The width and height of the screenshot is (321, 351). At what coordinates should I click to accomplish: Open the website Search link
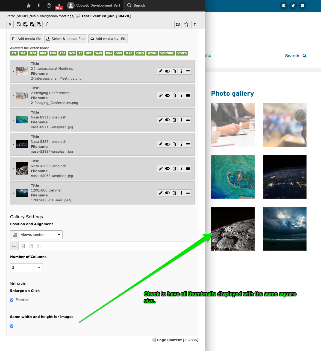(296, 56)
